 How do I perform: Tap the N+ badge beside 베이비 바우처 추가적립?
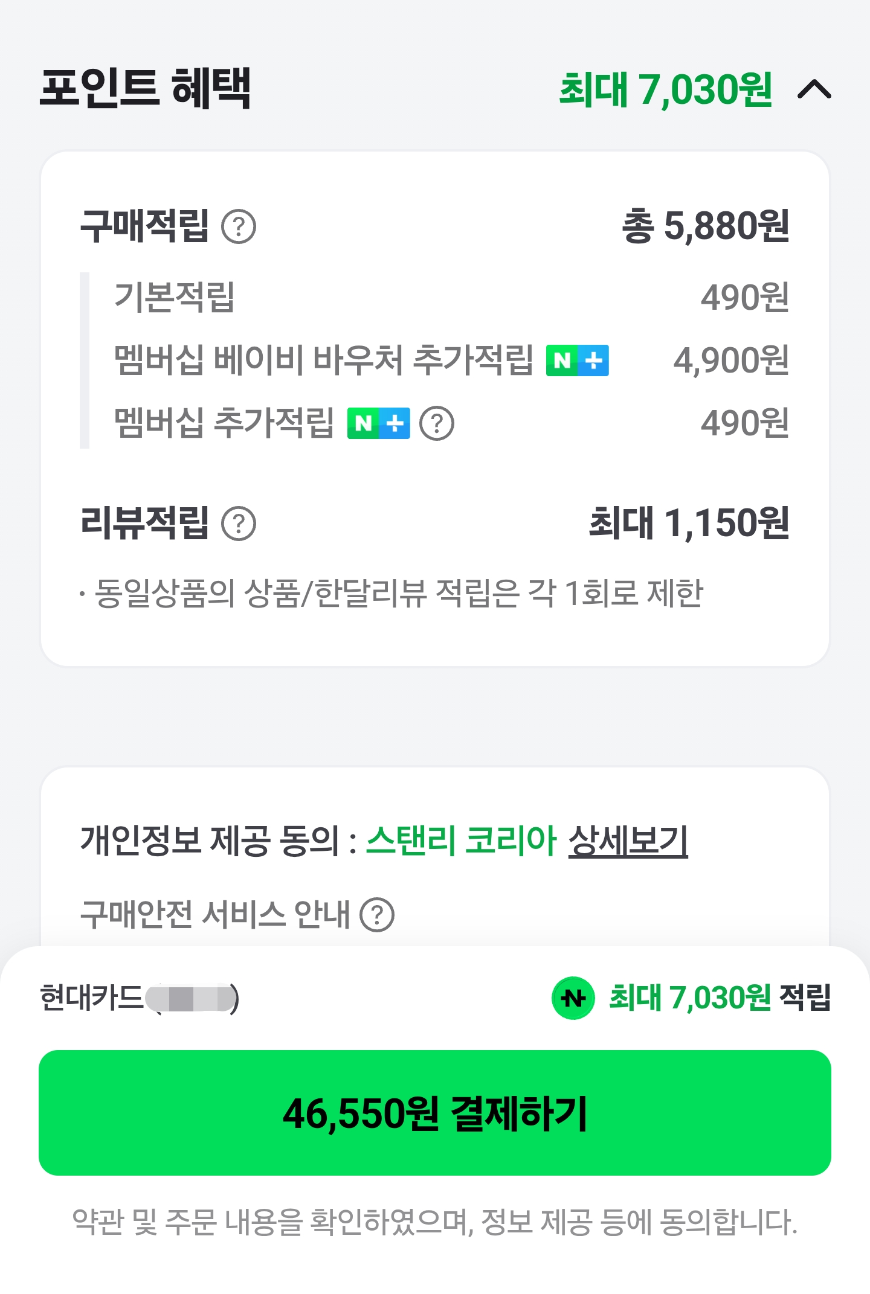coord(577,360)
